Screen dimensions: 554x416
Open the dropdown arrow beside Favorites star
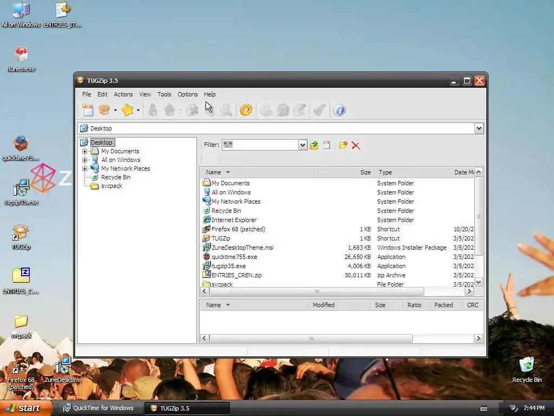(x=138, y=110)
